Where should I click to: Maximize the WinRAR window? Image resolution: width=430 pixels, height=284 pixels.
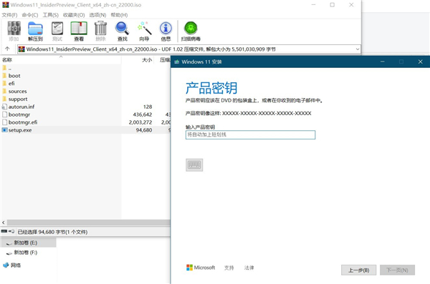332,5
